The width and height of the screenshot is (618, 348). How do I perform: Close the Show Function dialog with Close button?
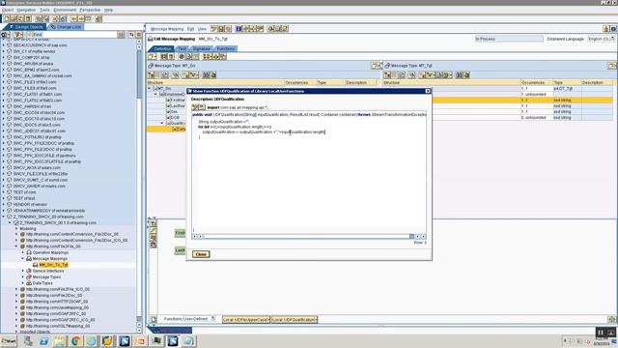(201, 254)
